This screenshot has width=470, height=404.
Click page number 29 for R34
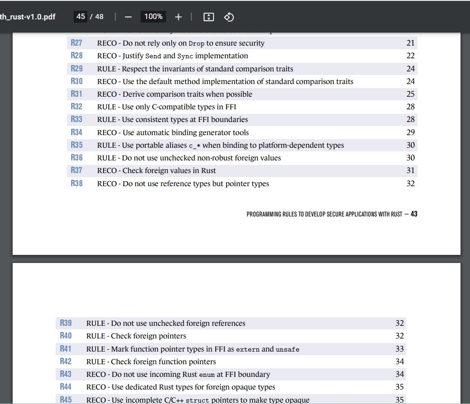pos(410,132)
